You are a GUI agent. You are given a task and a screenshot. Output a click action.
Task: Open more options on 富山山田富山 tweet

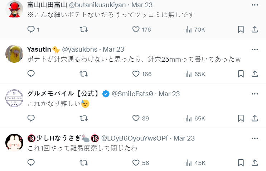[255, 5]
